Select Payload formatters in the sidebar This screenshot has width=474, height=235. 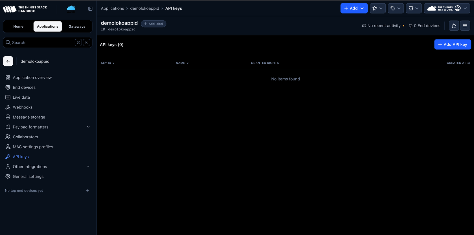pyautogui.click(x=48, y=127)
